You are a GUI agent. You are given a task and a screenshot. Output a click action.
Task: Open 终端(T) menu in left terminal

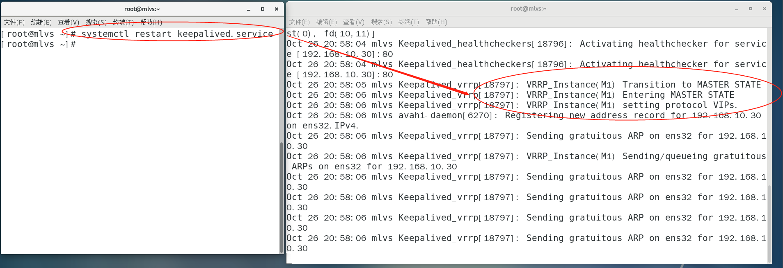[x=124, y=22]
